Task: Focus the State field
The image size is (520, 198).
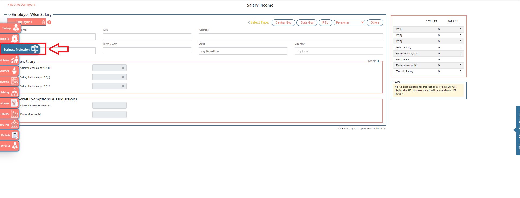Action: click(243, 51)
